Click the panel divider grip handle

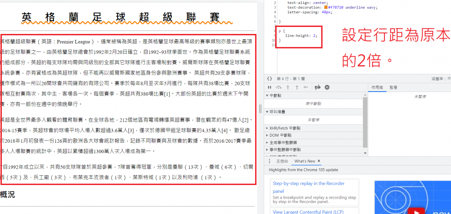tap(260, 109)
